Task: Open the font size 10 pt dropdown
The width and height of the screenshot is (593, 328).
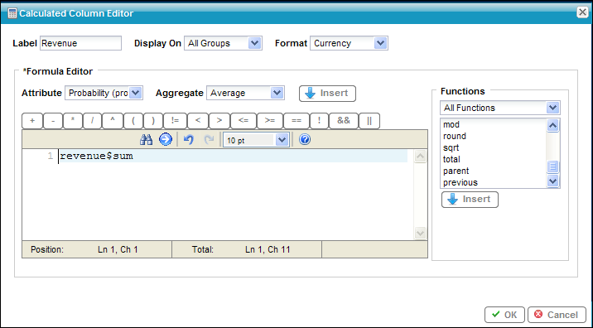Action: point(256,140)
